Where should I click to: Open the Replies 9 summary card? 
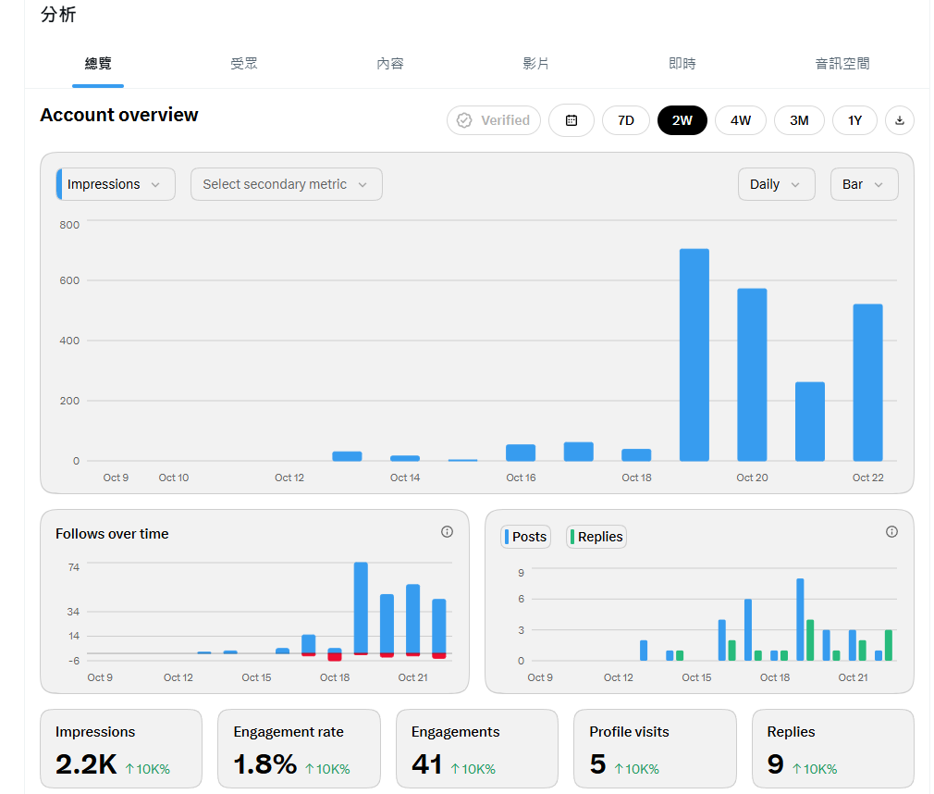[832, 749]
